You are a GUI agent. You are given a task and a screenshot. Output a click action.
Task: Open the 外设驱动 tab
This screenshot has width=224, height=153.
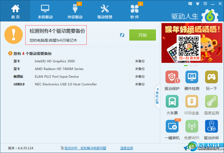click(75, 11)
